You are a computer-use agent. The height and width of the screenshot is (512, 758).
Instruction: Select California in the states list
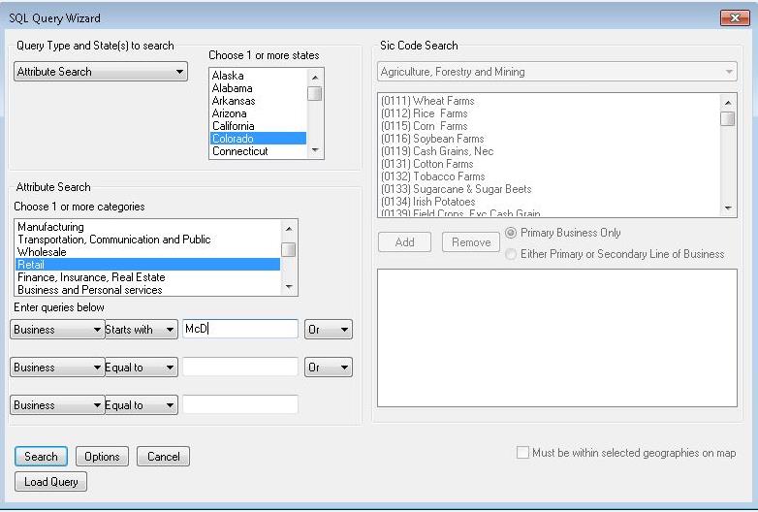234,126
